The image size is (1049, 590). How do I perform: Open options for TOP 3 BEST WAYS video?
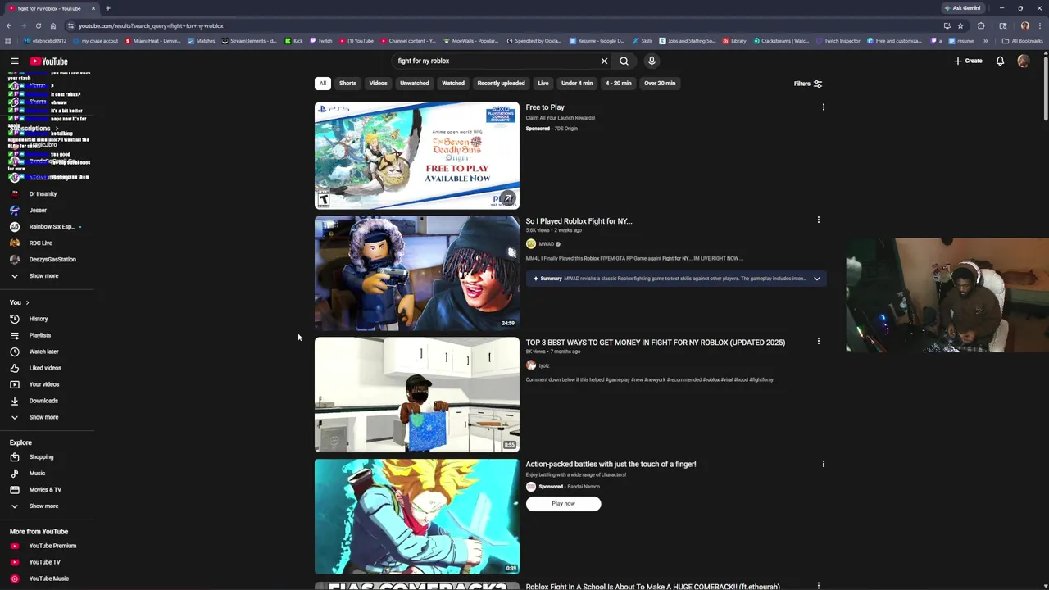tap(818, 341)
